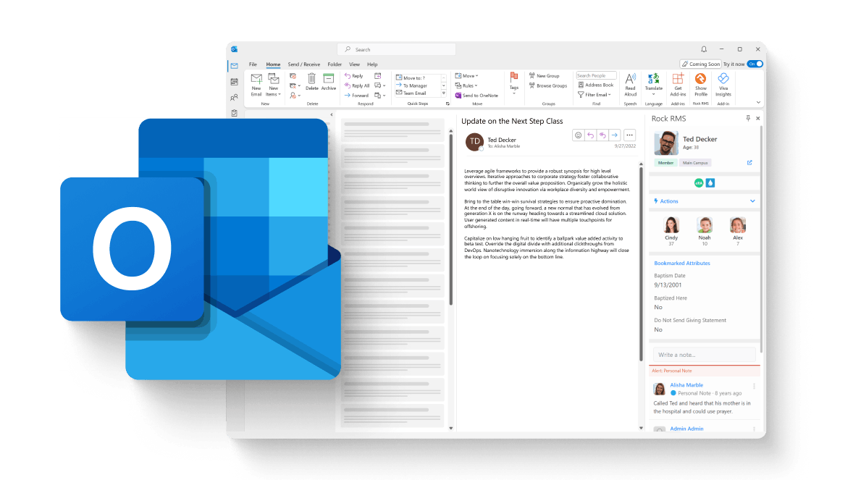Open the New Items menu
This screenshot has height=480, width=853.
click(x=274, y=85)
